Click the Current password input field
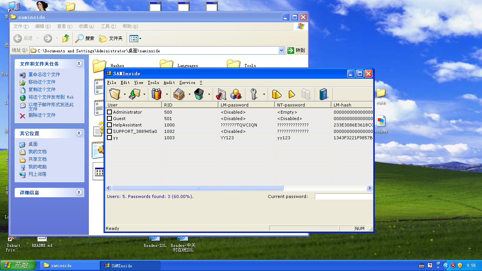 point(344,196)
